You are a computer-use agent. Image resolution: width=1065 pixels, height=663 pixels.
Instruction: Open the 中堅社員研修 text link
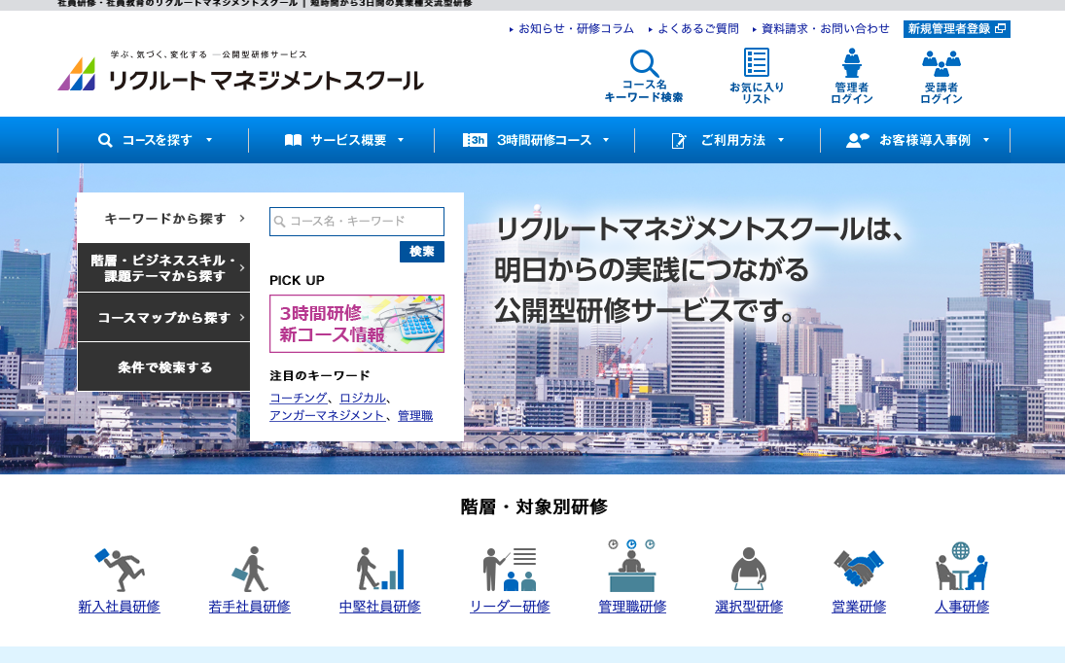379,607
